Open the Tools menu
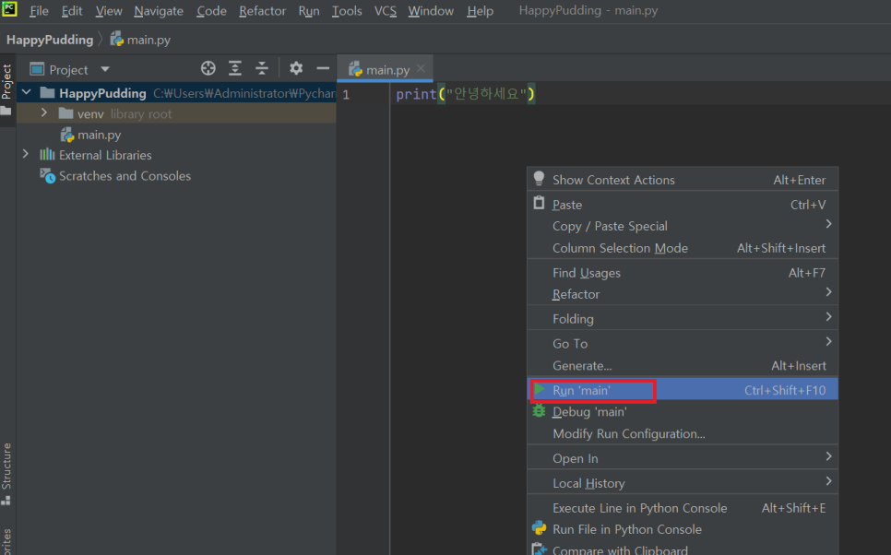This screenshot has width=891, height=555. [347, 11]
